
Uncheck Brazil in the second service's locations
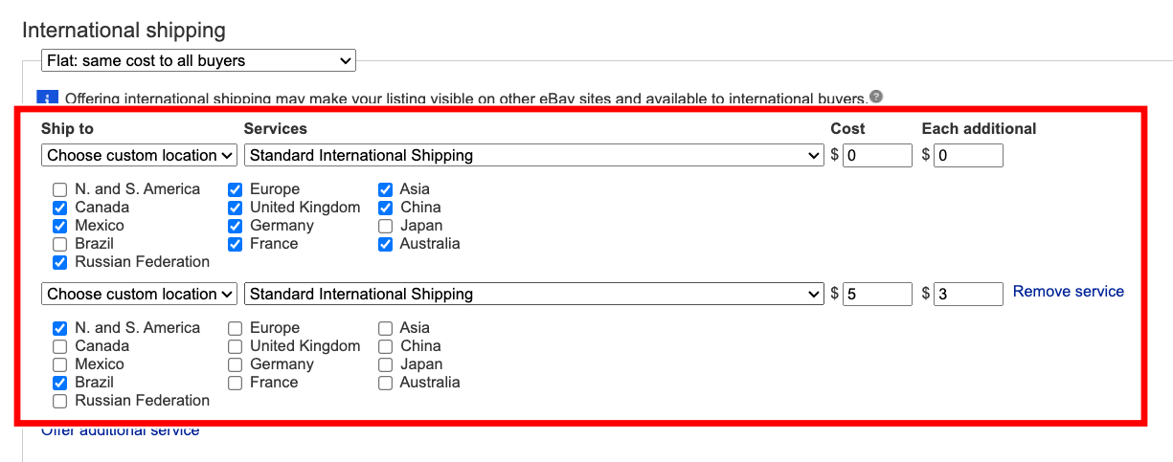(x=59, y=383)
